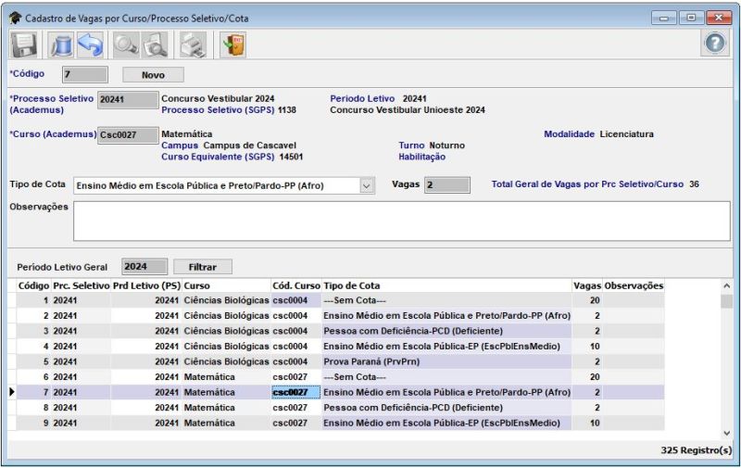Click the Processo Seletivo field 20241
The height and width of the screenshot is (468, 741).
pyautogui.click(x=128, y=99)
